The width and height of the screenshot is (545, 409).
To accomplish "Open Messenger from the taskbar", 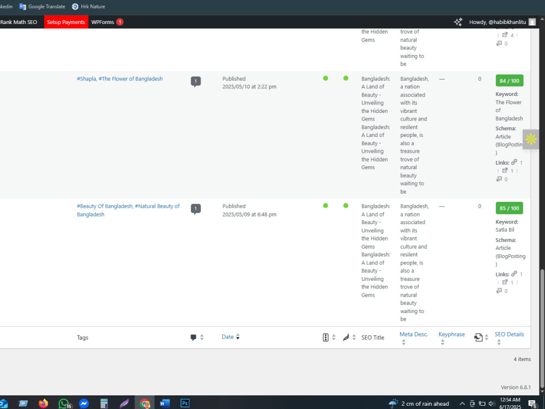I will pyautogui.click(x=84, y=404).
